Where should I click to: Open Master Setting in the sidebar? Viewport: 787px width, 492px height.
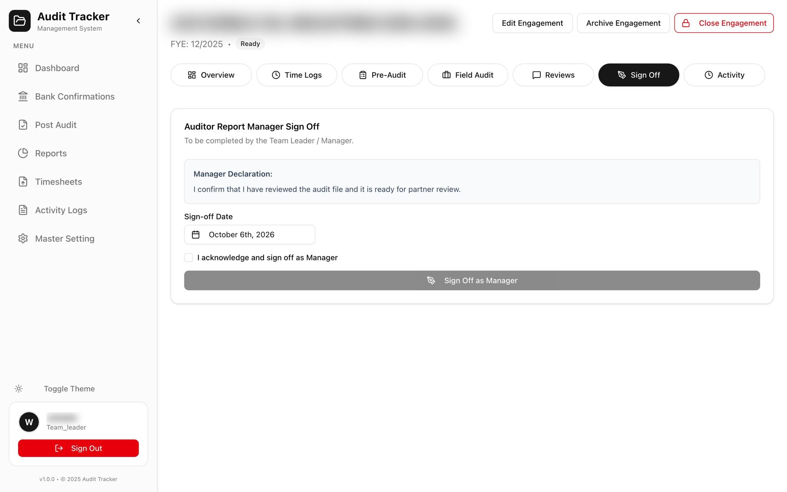[x=78, y=239]
